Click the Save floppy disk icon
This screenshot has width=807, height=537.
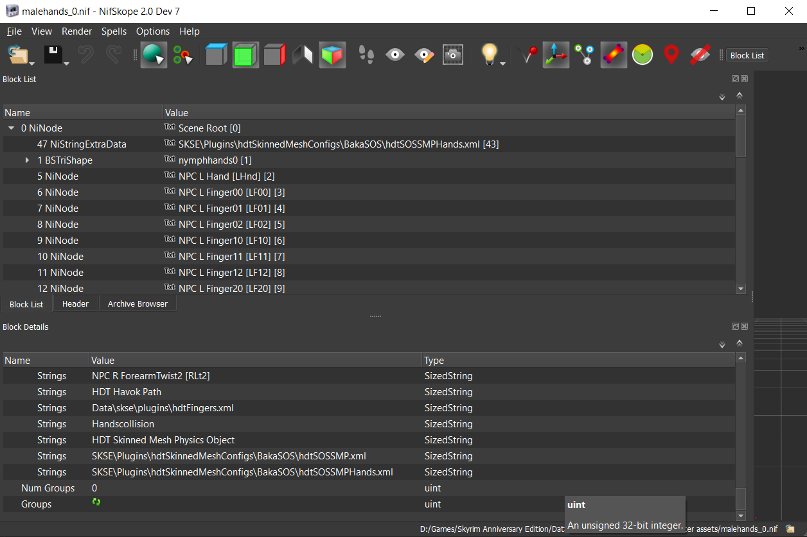point(53,55)
